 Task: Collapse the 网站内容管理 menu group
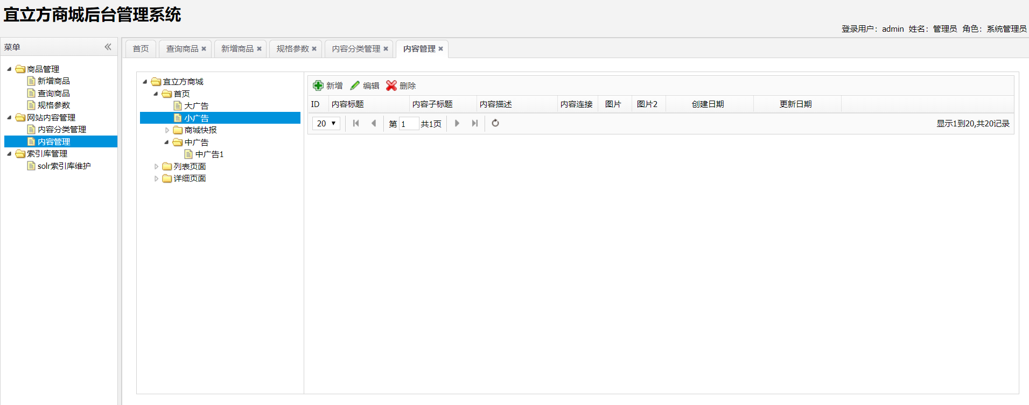click(9, 117)
